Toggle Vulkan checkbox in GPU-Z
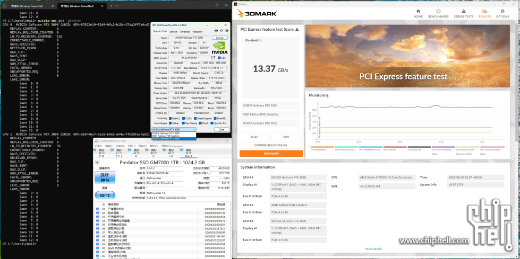This screenshot has height=259, width=520. pos(170,123)
